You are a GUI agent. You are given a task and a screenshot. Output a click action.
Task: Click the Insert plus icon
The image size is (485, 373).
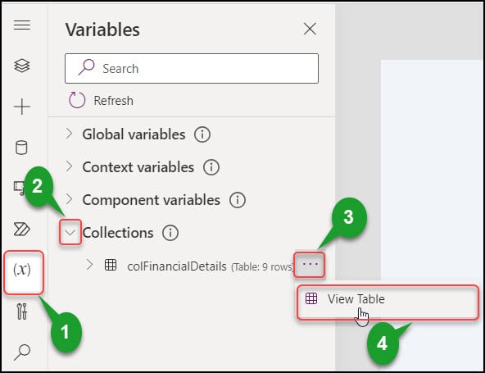click(22, 107)
